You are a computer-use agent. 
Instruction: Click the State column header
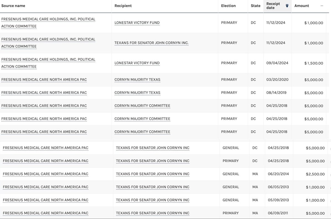tap(255, 6)
